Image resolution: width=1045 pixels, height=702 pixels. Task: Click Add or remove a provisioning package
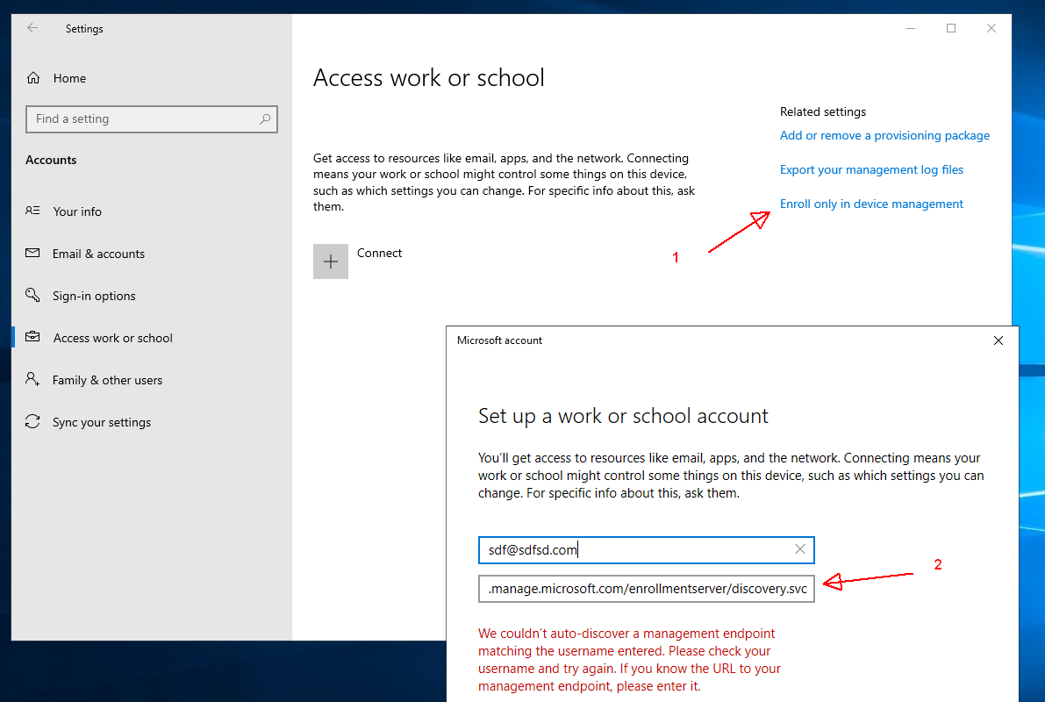(884, 135)
